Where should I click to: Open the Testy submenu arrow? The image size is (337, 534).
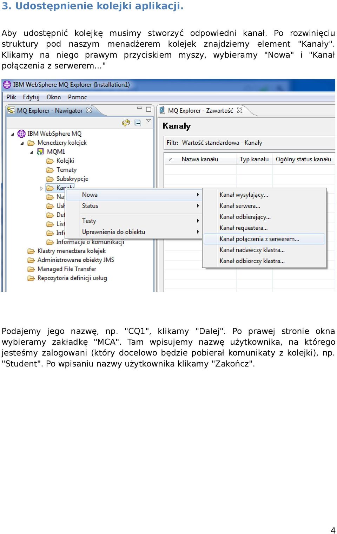(198, 221)
